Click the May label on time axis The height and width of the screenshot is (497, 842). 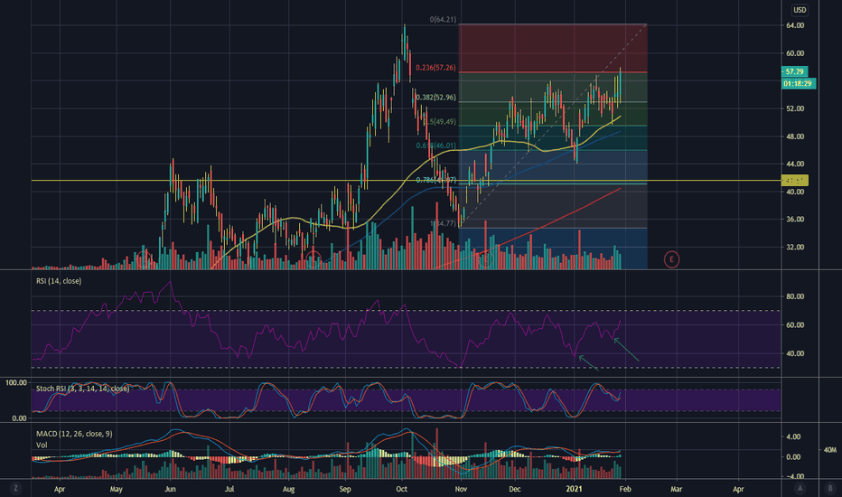coord(116,489)
